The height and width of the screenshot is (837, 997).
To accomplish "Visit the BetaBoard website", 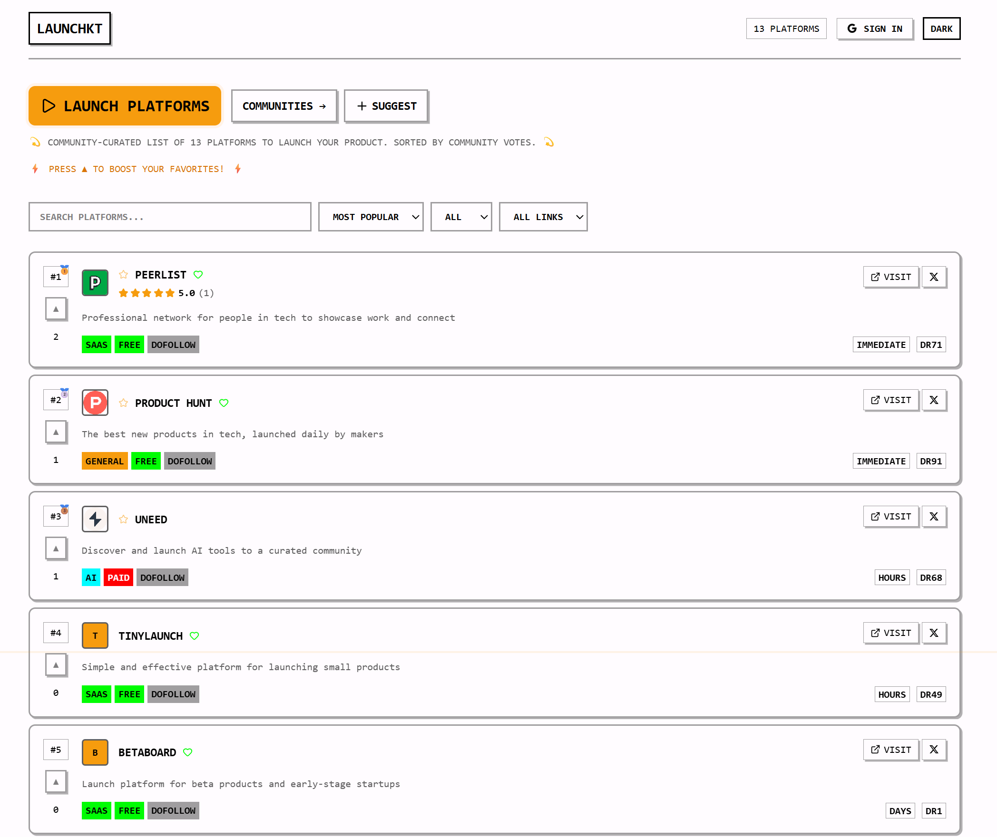I will [891, 750].
